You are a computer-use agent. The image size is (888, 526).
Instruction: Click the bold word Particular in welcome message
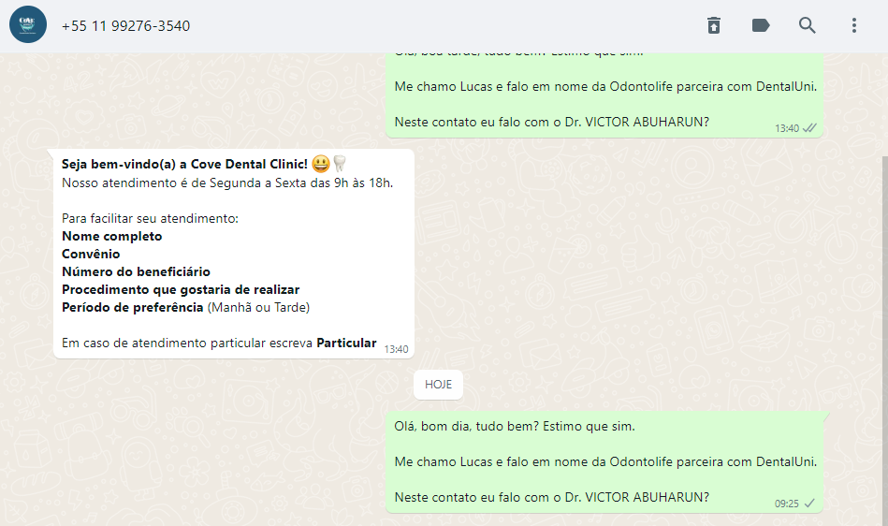[346, 343]
